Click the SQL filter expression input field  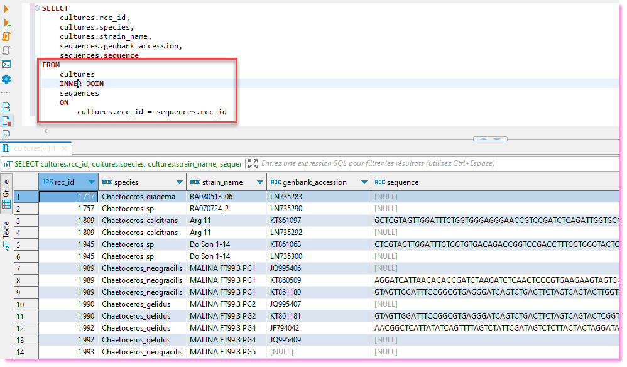[x=377, y=164]
